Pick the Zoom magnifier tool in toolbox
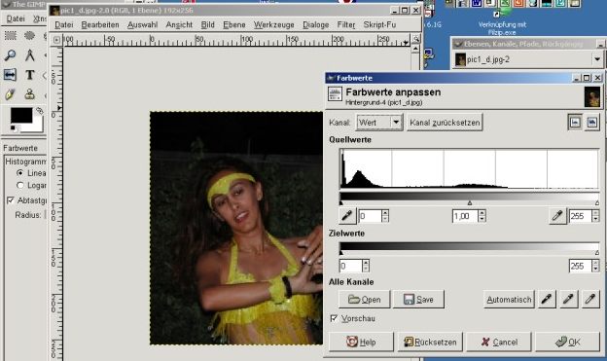Viewport: 607px width, 361px height. (11, 55)
